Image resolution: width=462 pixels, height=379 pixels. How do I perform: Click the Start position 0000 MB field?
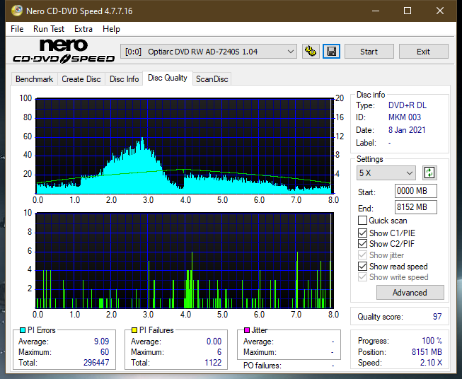point(415,191)
